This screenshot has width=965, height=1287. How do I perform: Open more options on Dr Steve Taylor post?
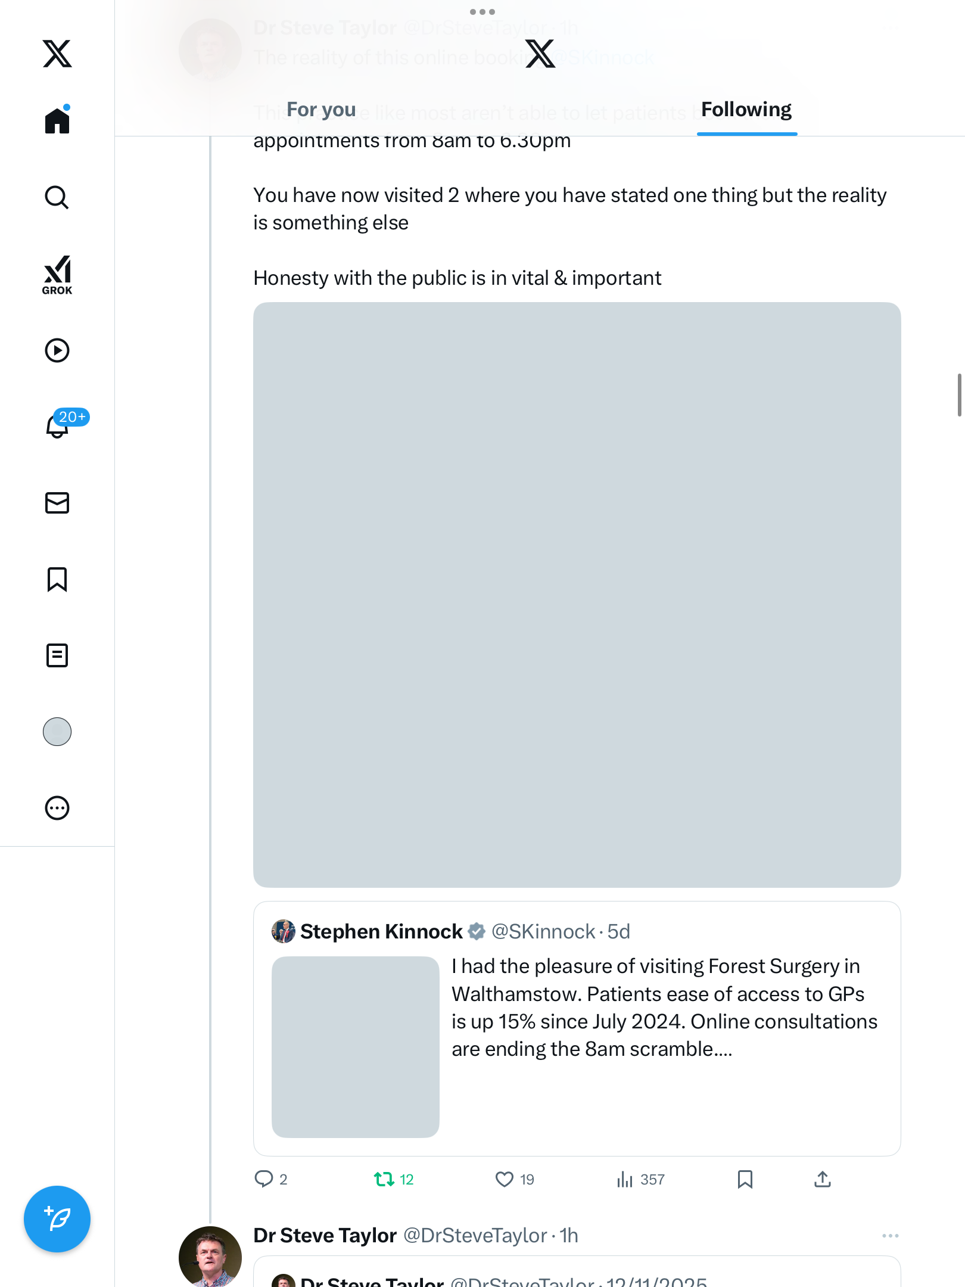pyautogui.click(x=890, y=1236)
